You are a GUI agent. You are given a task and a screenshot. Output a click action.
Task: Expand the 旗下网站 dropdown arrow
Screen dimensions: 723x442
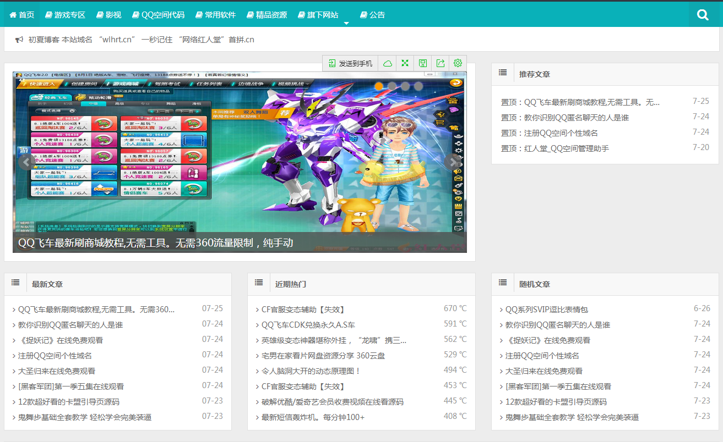point(346,23)
